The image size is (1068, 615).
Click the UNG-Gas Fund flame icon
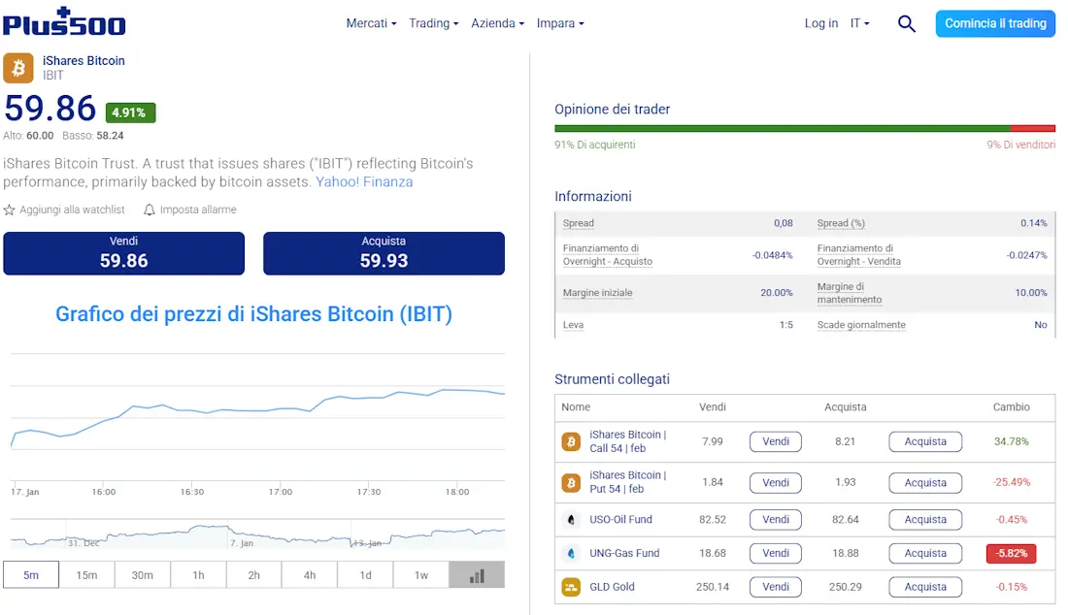[x=571, y=553]
